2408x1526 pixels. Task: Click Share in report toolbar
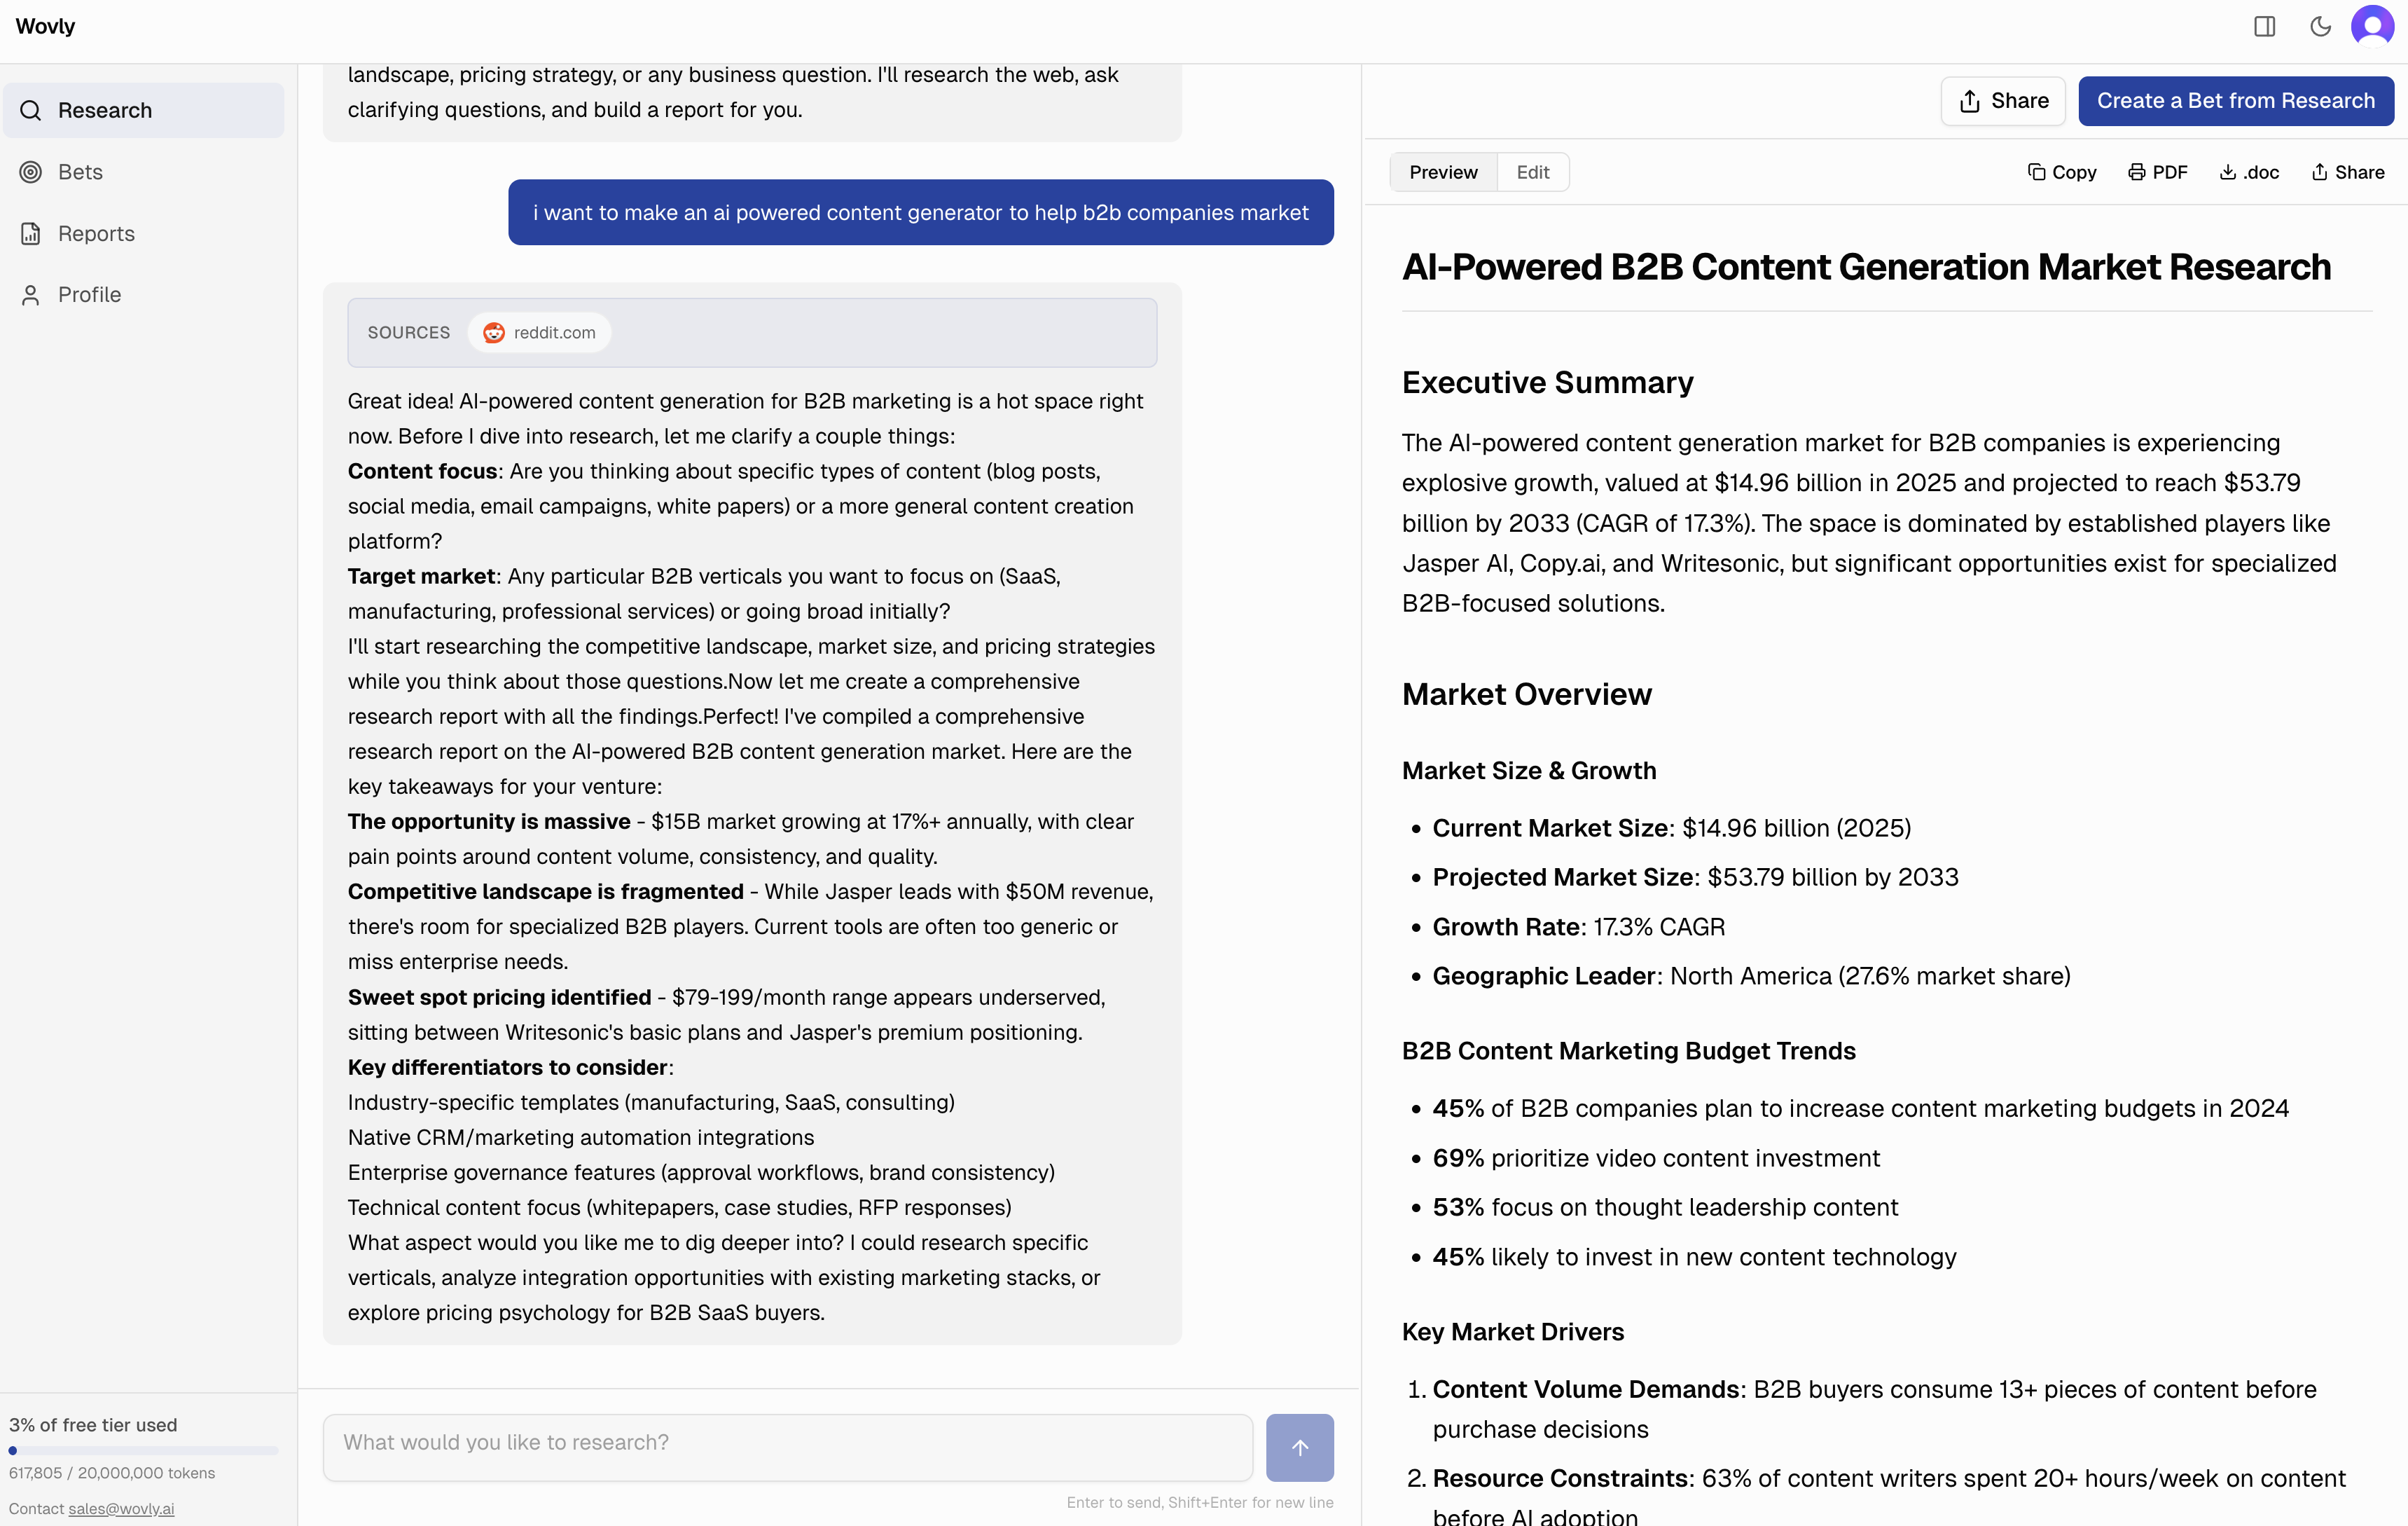(x=2347, y=172)
